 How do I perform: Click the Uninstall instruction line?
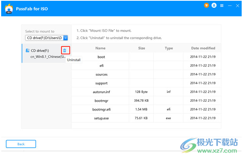119,38
